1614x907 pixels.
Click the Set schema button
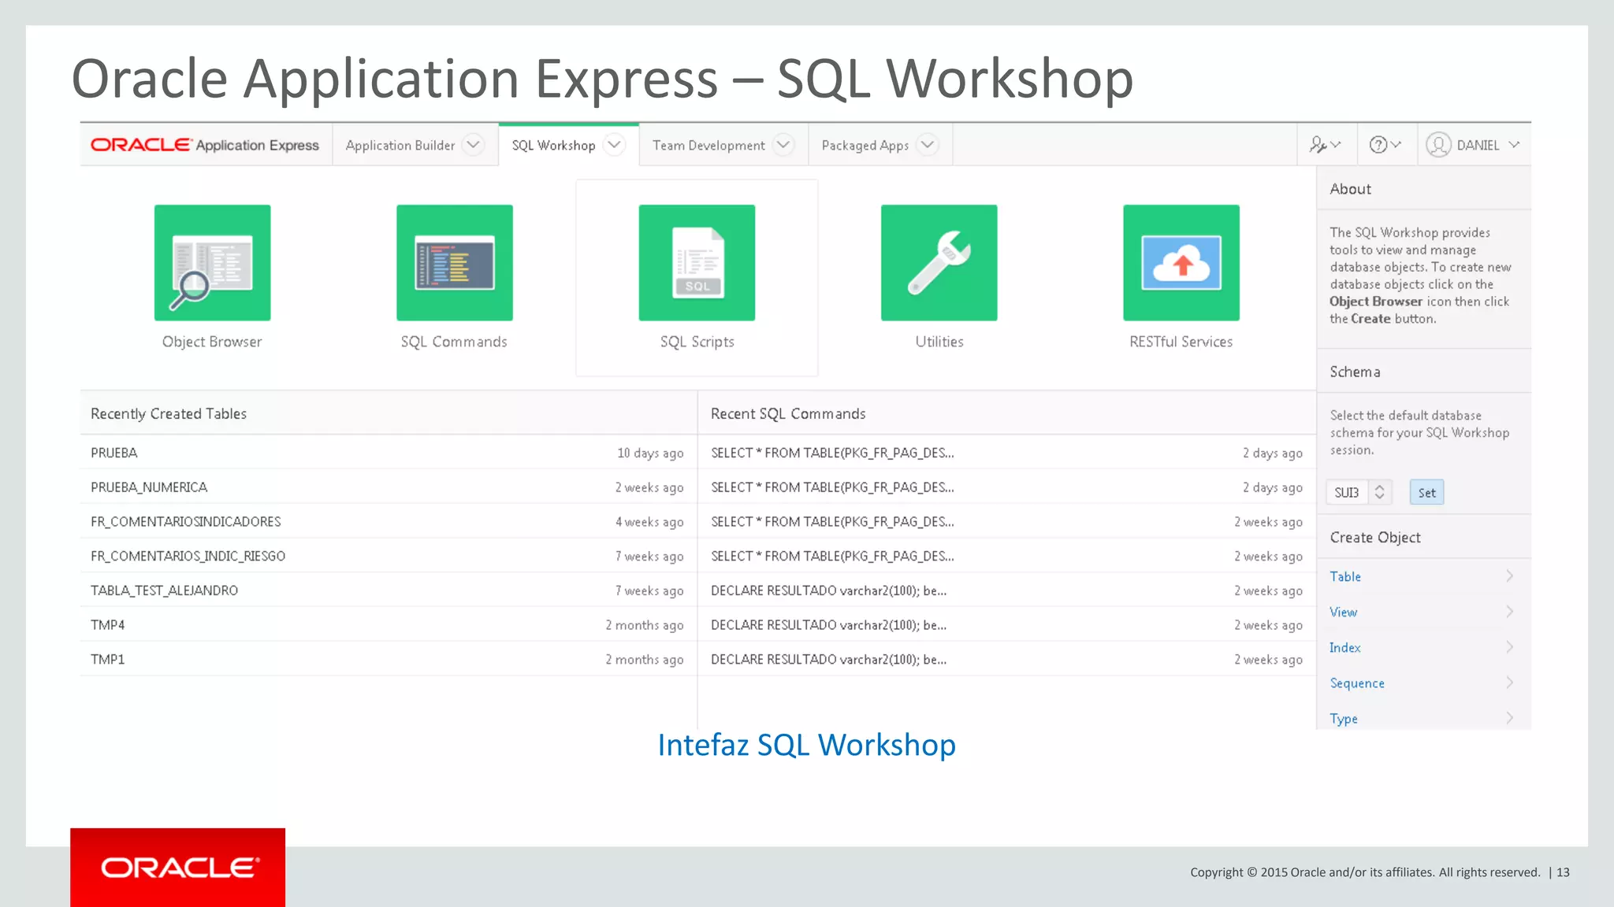pos(1426,492)
